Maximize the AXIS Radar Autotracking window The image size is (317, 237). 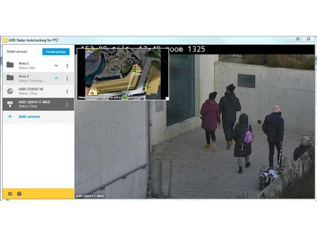pos(298,39)
